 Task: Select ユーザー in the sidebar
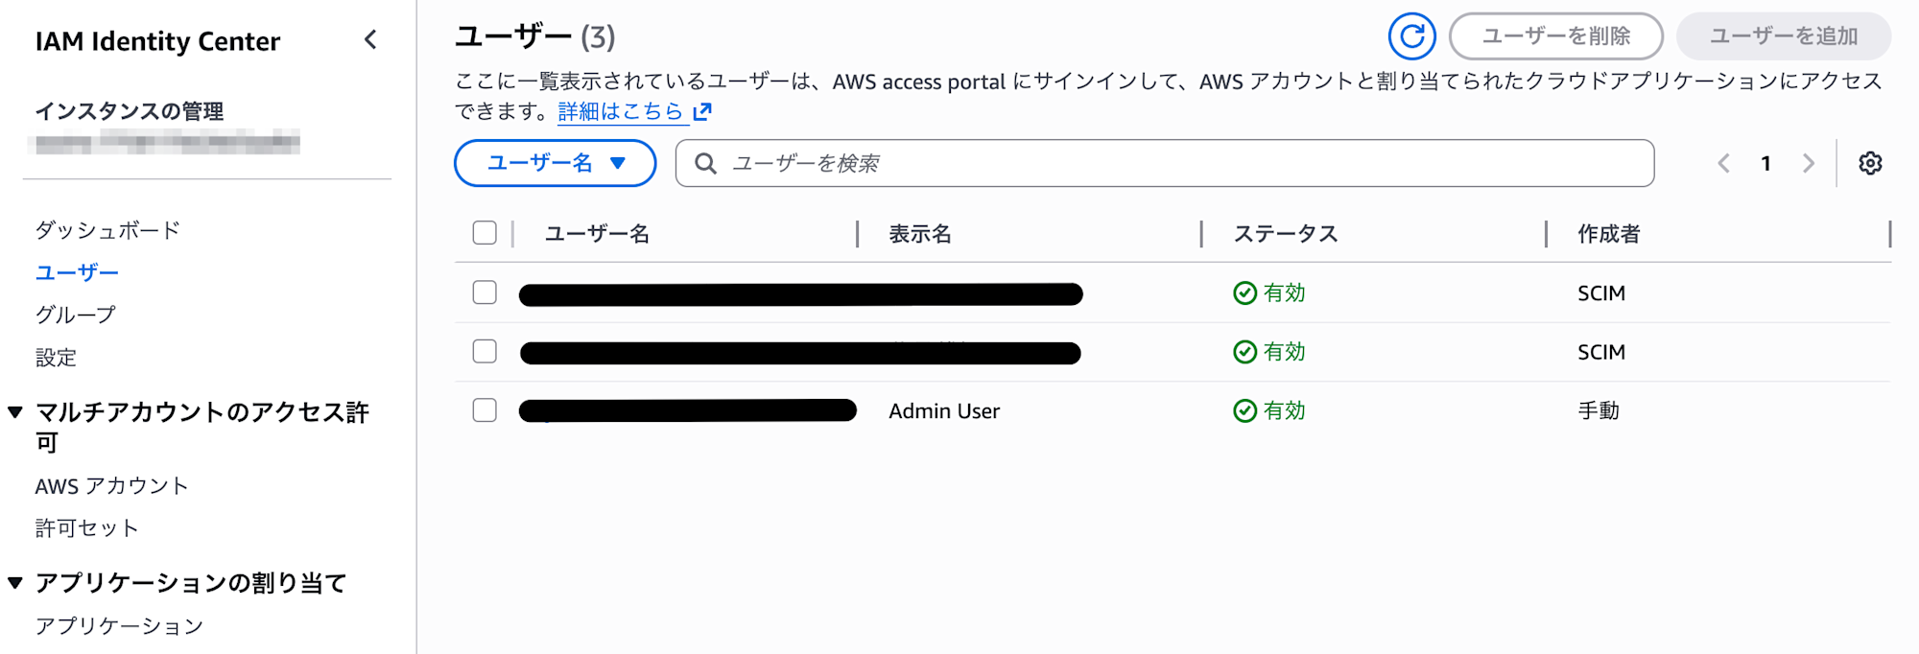[77, 272]
